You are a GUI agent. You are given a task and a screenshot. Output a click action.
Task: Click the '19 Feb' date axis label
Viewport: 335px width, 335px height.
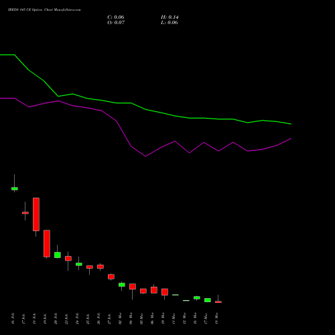(x=45, y=318)
